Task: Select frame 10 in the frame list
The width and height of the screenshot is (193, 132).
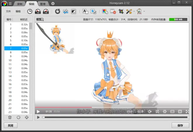Action: tap(17, 60)
